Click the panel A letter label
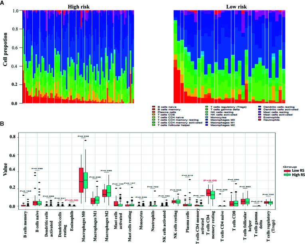 click(x=3, y=3)
